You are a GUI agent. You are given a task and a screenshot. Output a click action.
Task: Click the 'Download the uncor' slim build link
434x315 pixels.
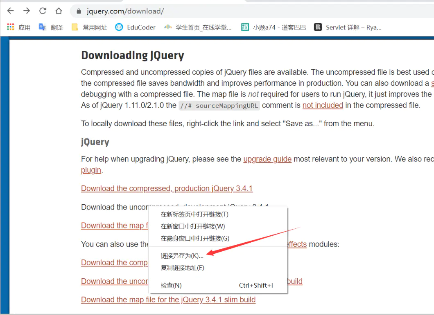point(115,281)
